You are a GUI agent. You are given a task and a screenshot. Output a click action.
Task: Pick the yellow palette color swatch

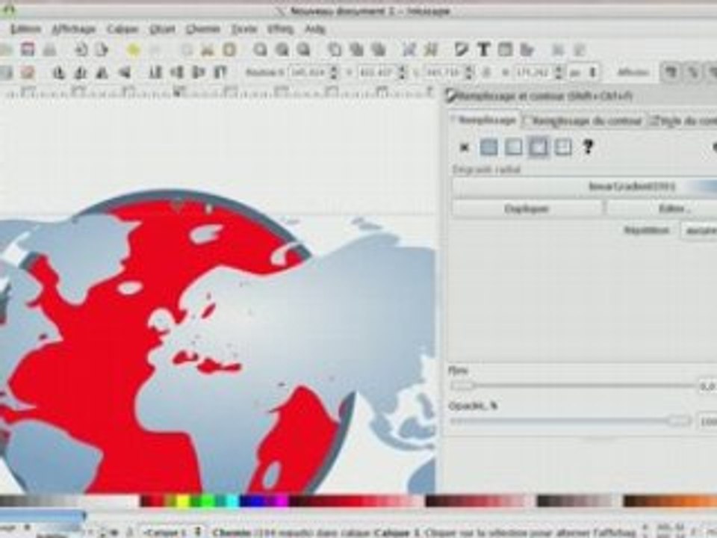pyautogui.click(x=182, y=501)
